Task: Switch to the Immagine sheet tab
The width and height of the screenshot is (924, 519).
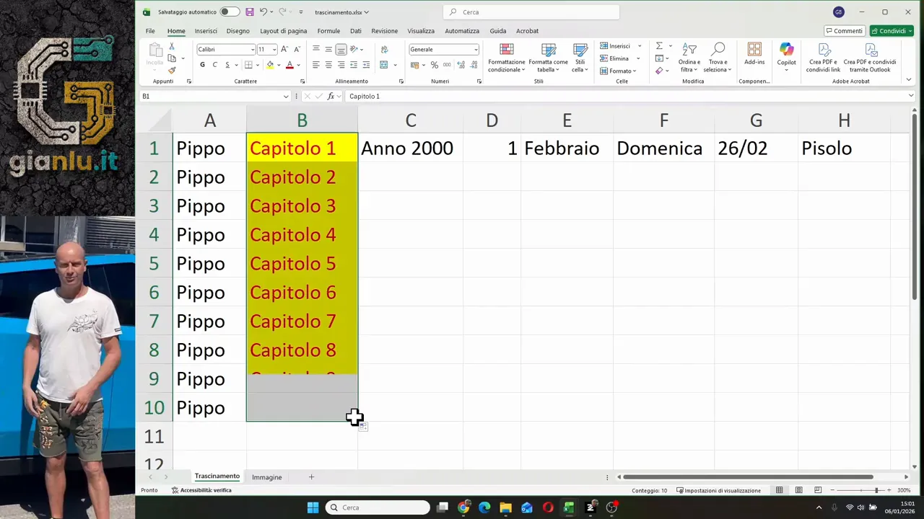Action: [266, 477]
